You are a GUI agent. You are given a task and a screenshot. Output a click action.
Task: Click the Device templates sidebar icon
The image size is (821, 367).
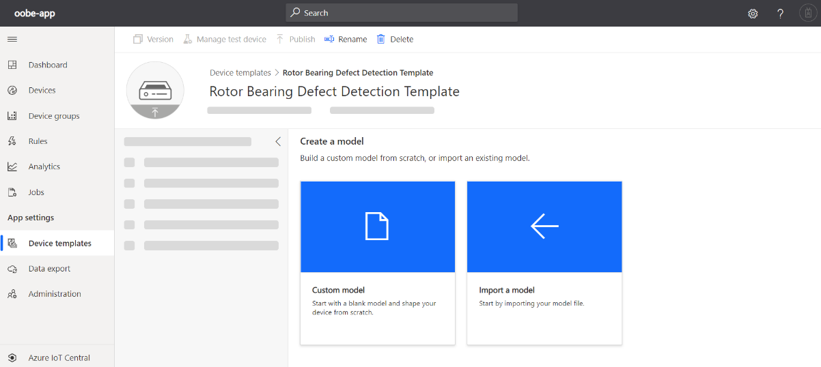pyautogui.click(x=12, y=244)
